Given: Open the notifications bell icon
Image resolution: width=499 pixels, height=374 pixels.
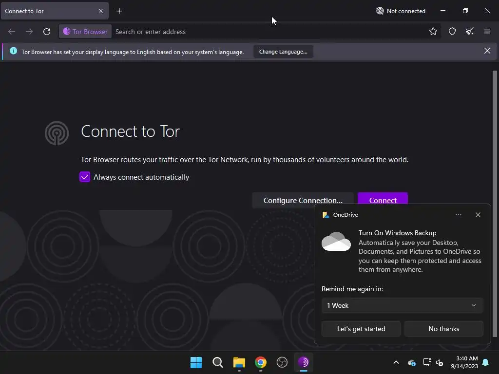Looking at the screenshot, I should point(485,362).
